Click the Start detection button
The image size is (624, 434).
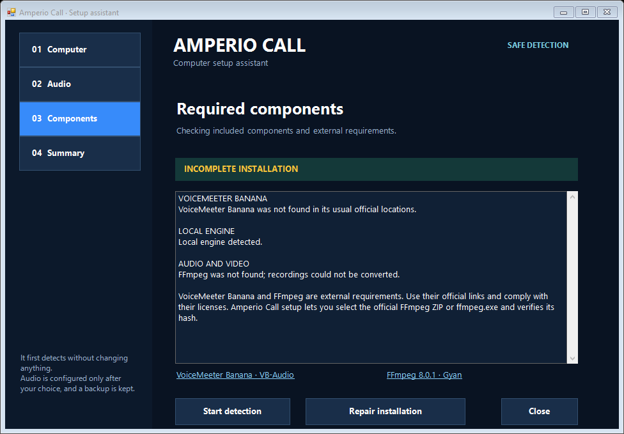coord(233,412)
